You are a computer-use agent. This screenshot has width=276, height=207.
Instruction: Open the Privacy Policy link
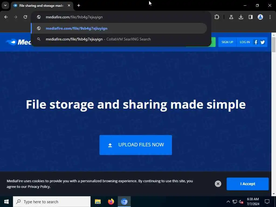click(39, 187)
